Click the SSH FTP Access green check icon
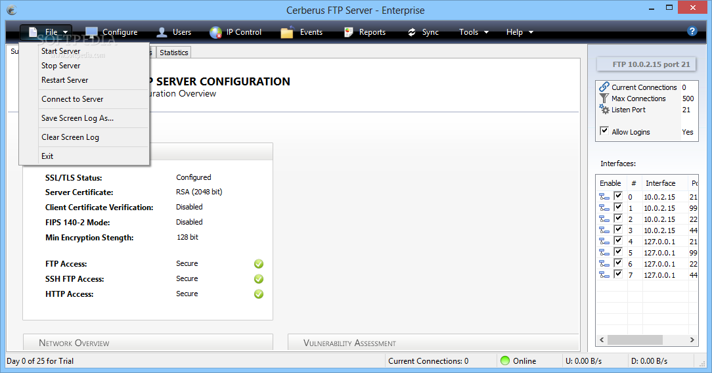 259,278
